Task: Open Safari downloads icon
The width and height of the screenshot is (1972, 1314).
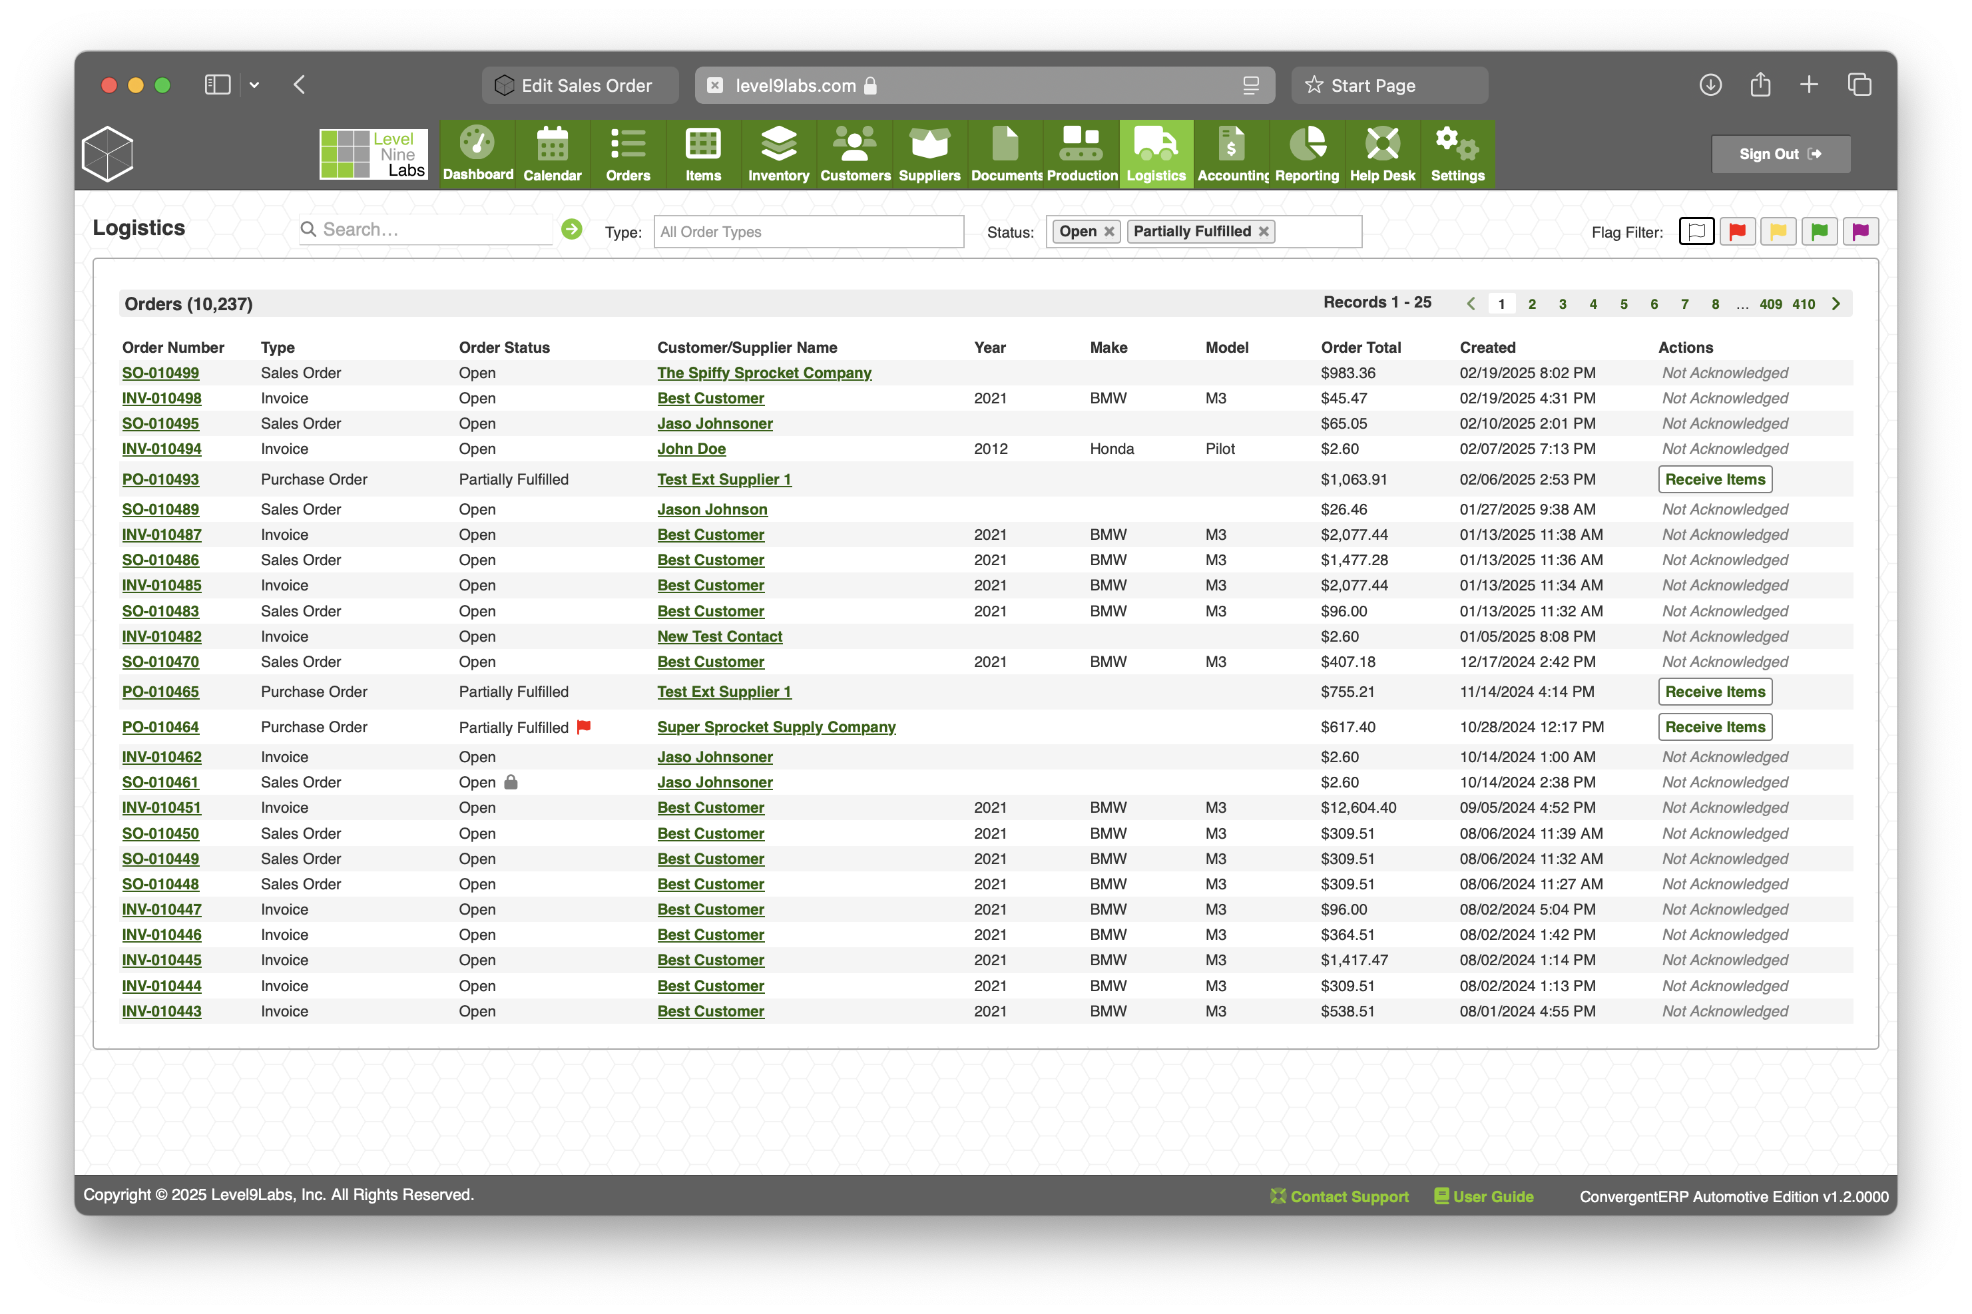Action: point(1710,85)
